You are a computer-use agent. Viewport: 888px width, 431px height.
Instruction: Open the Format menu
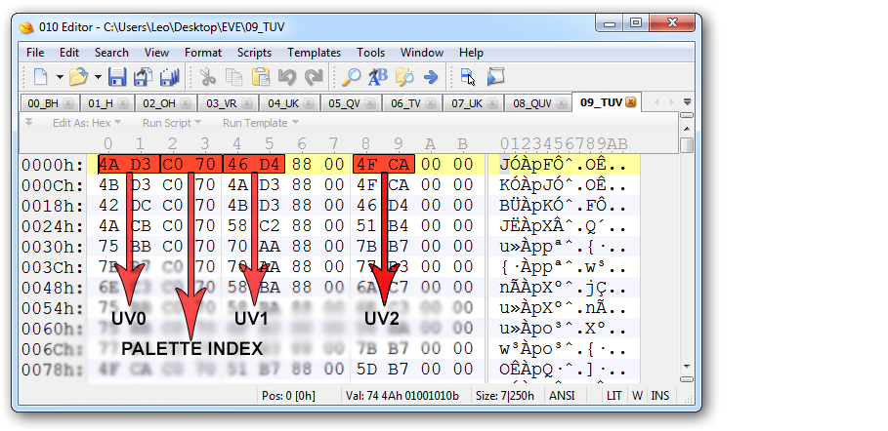203,53
